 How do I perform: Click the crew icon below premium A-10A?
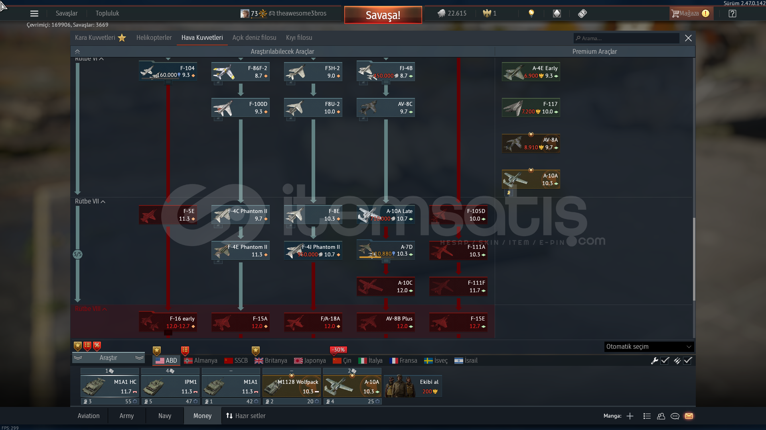508,193
